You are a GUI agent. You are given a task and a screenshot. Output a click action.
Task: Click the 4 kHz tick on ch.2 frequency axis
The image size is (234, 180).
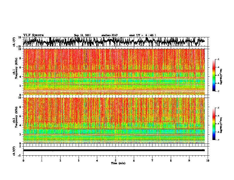pyautogui.click(x=20, y=125)
